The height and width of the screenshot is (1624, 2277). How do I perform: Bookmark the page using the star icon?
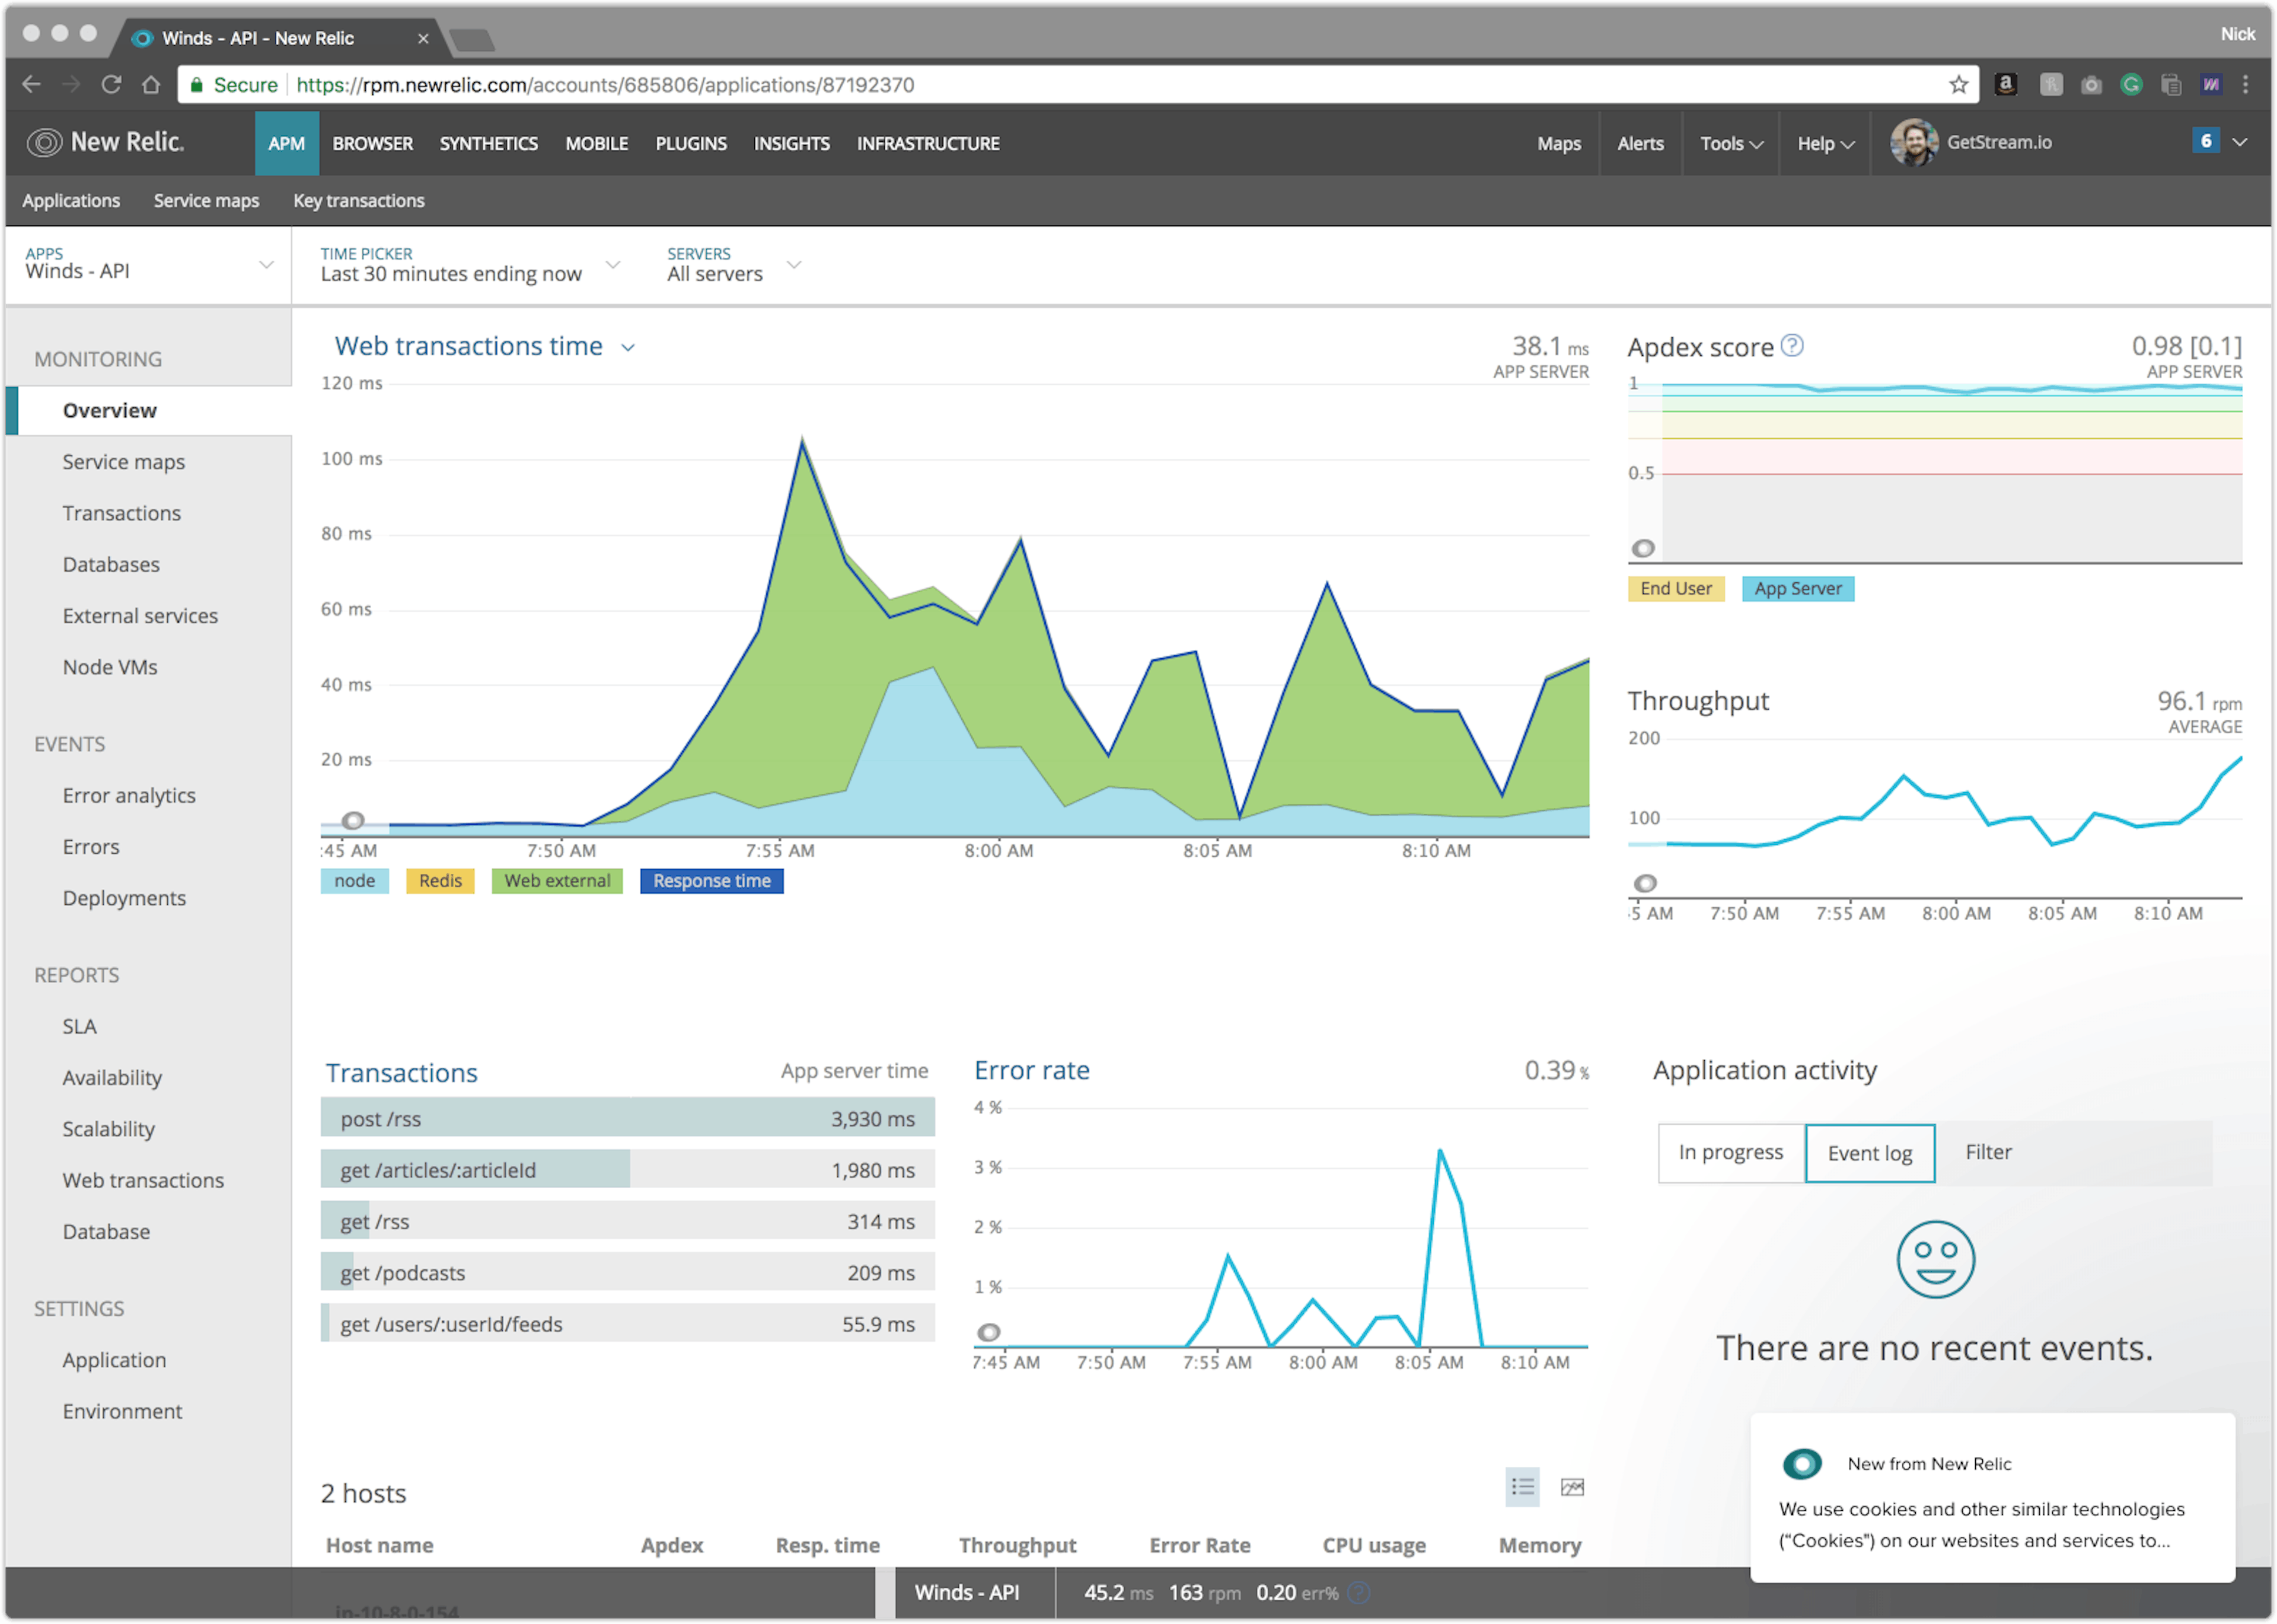pyautogui.click(x=1959, y=84)
